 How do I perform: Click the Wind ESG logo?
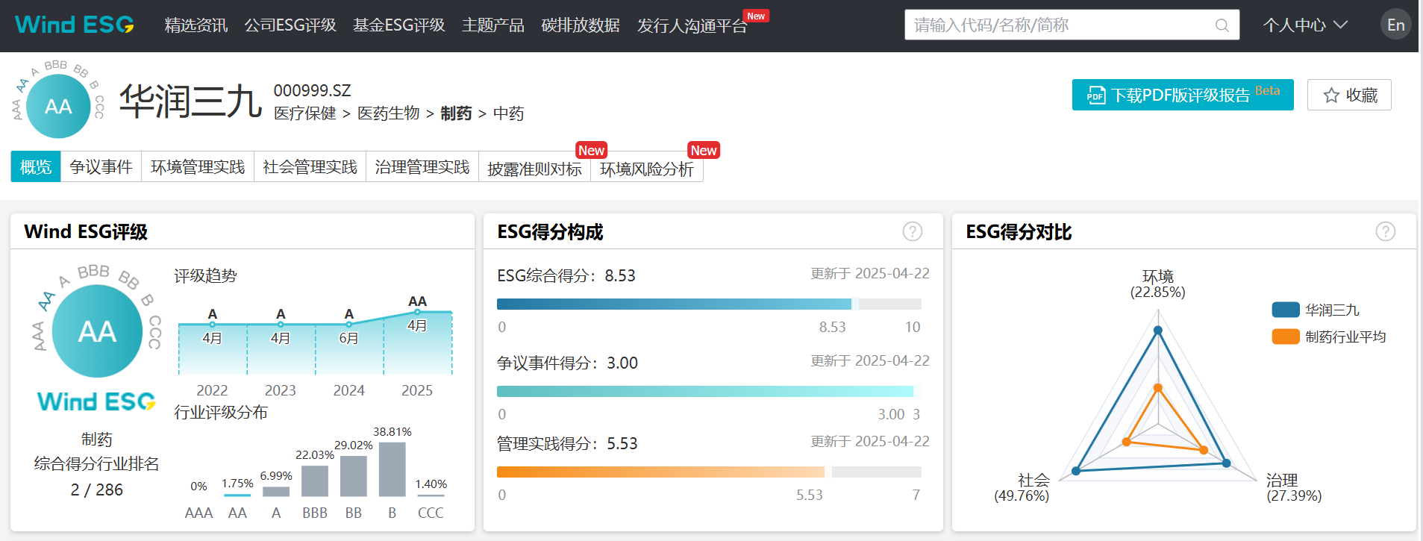75,25
